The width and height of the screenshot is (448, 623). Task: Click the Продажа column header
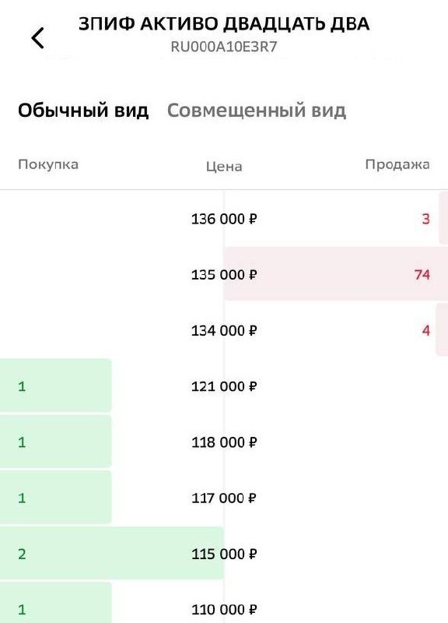[397, 164]
